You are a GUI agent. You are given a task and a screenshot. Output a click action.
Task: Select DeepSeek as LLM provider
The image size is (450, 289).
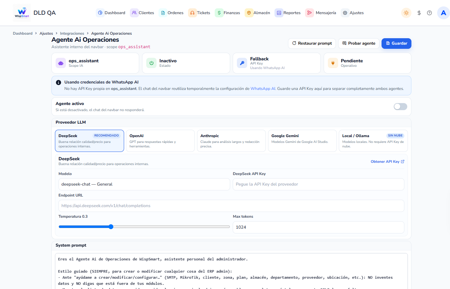89,141
